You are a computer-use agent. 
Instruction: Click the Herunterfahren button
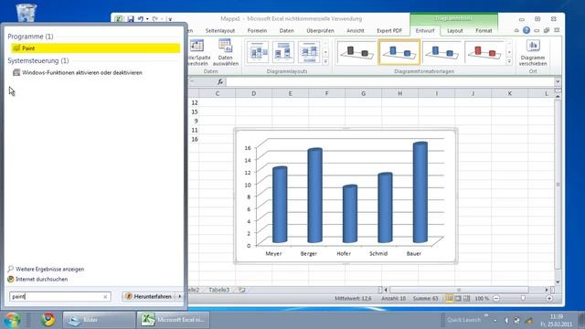pos(149,296)
